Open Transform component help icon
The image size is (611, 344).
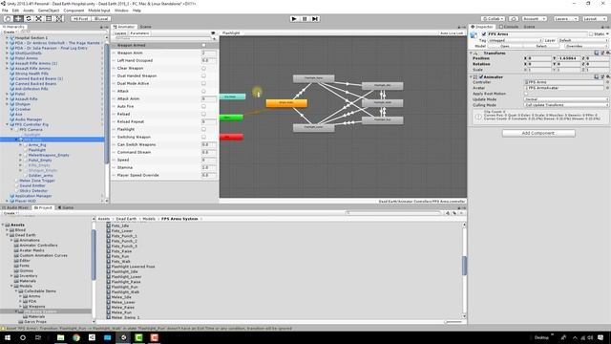tap(597, 53)
